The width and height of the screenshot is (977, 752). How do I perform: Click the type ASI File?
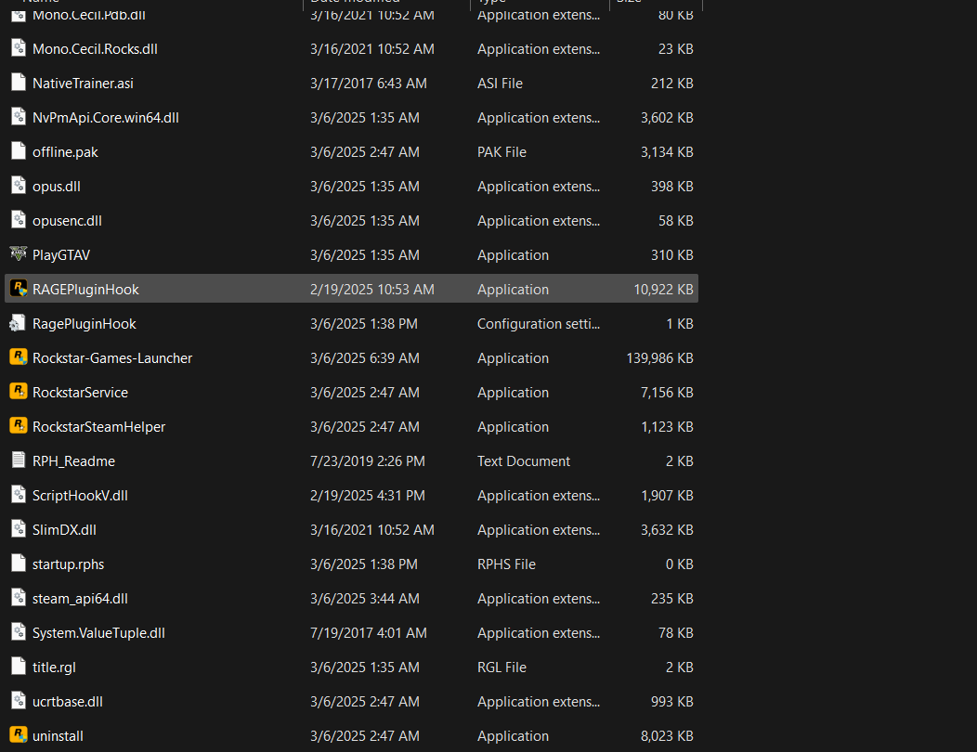point(500,84)
